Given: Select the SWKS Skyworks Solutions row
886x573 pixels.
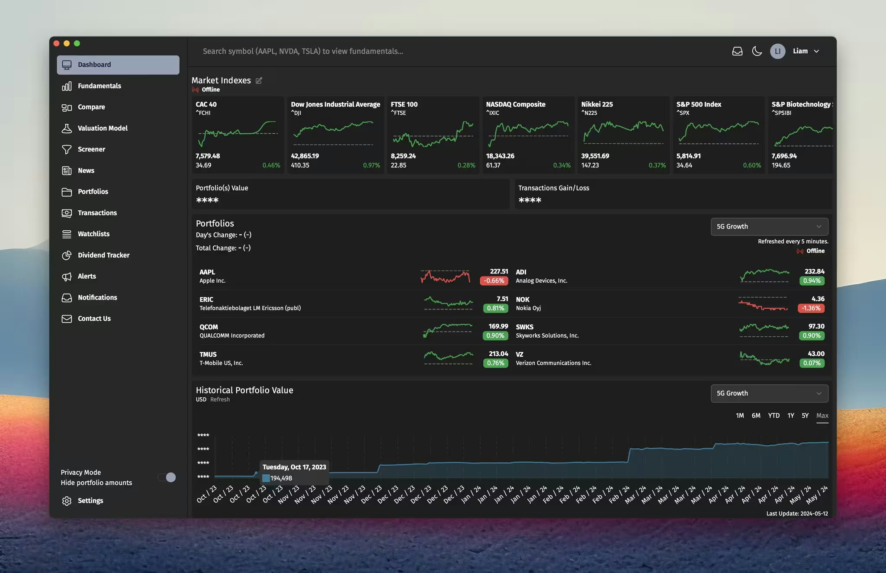Looking at the screenshot, I should (670, 331).
